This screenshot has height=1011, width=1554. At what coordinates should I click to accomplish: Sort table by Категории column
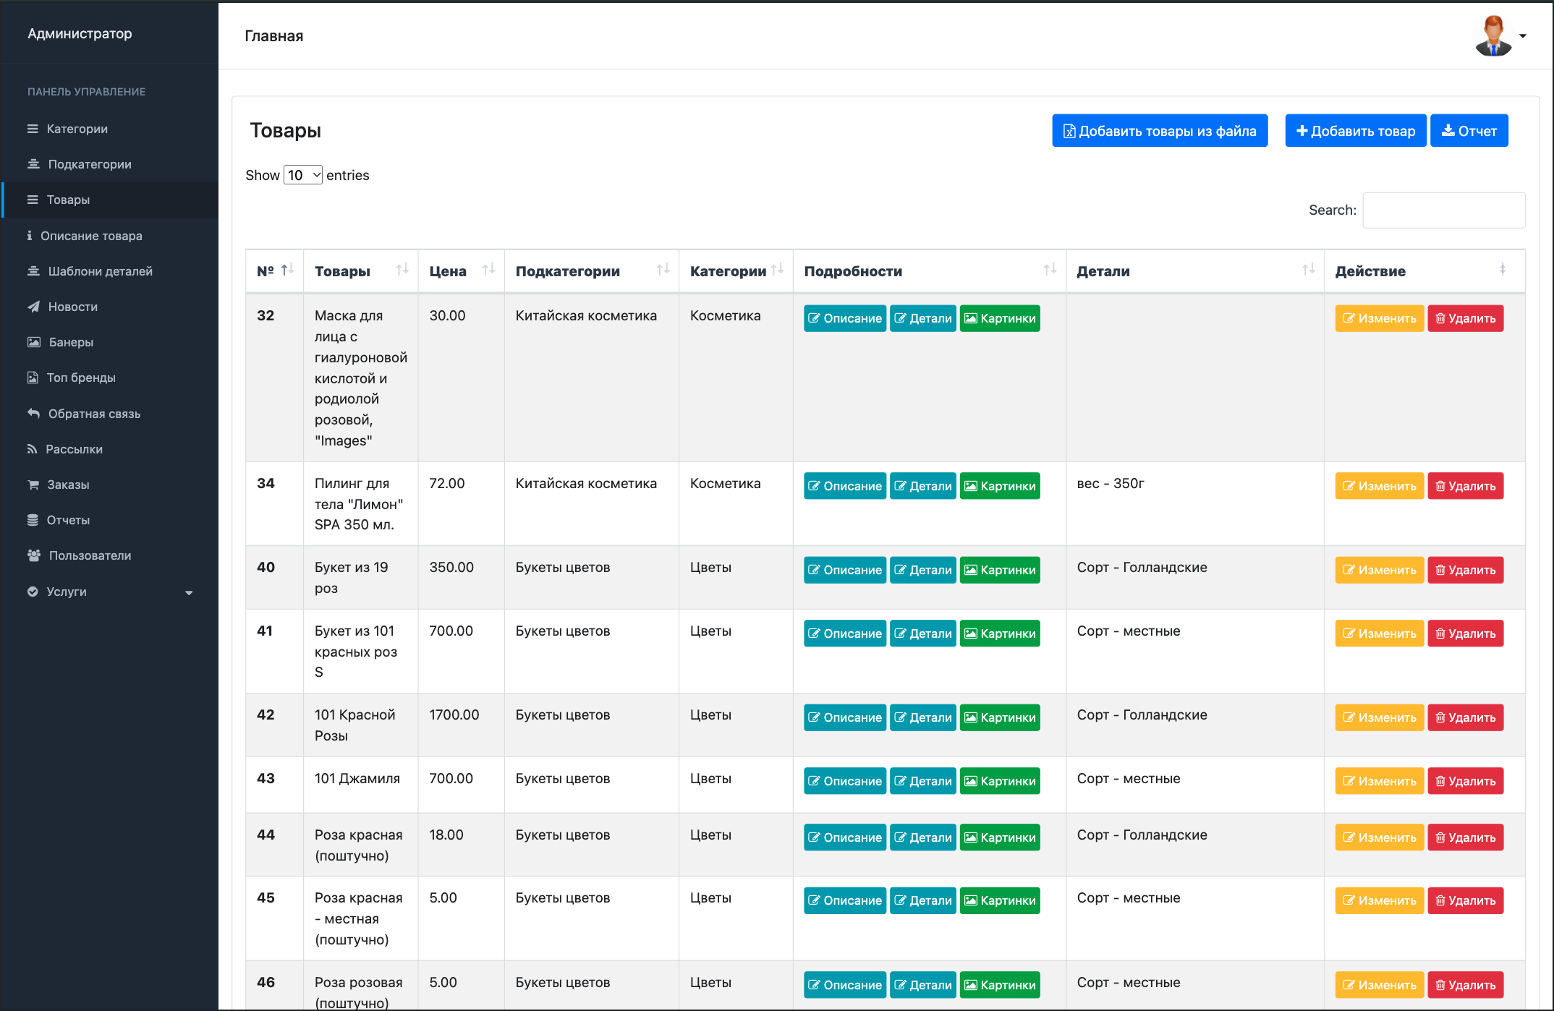(x=736, y=271)
